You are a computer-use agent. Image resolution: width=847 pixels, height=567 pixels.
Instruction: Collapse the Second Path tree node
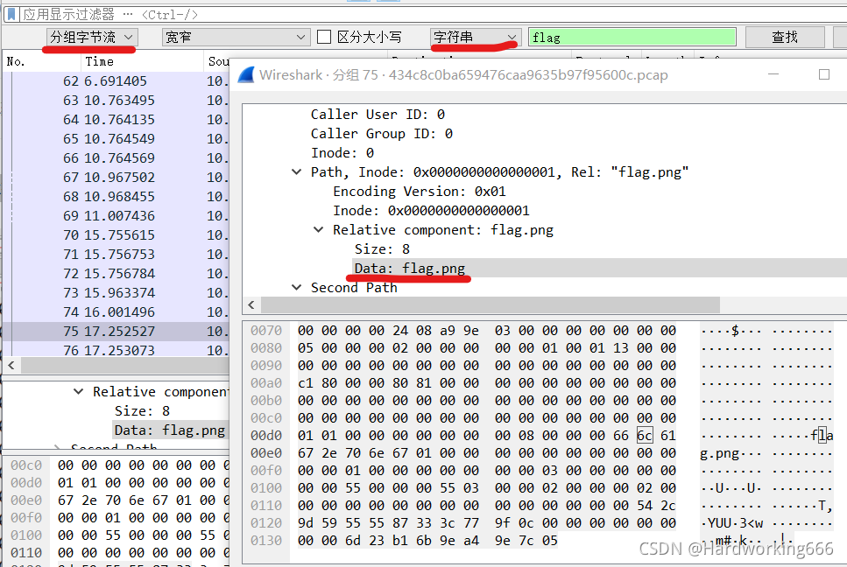click(x=297, y=288)
